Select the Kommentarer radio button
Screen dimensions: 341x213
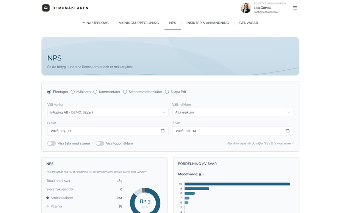click(x=95, y=92)
